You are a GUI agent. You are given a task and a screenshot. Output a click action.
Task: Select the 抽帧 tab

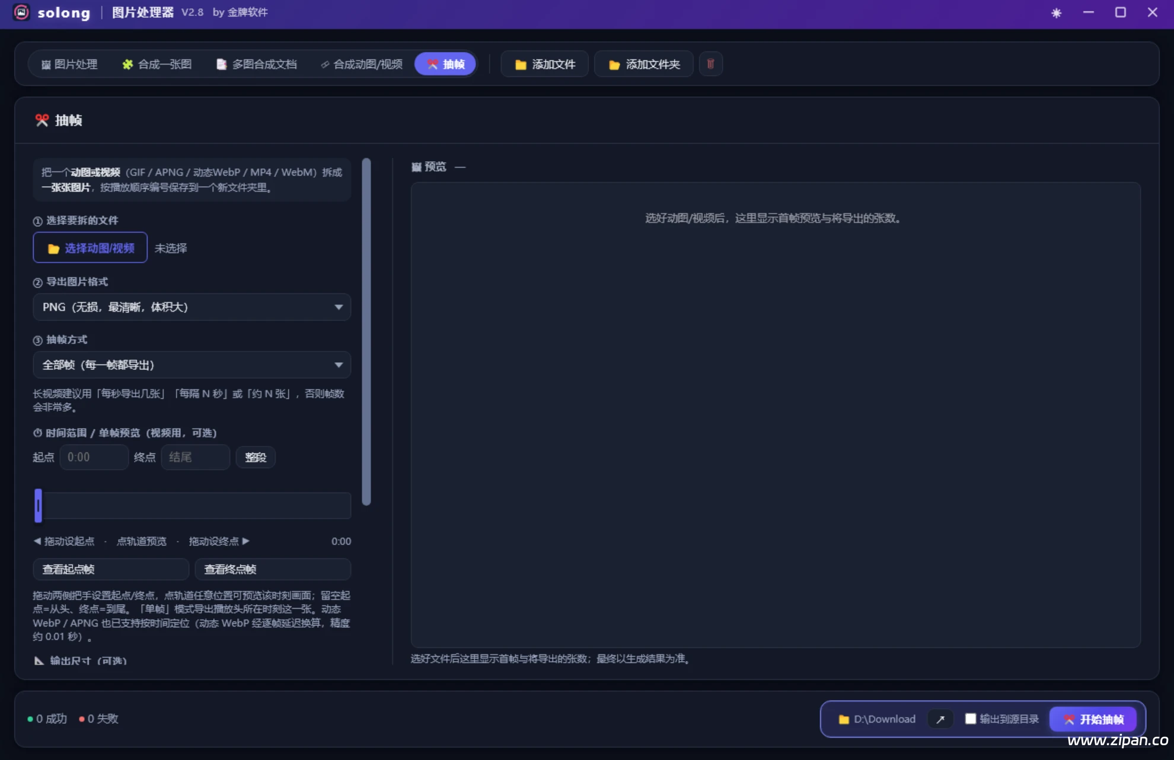pos(445,64)
